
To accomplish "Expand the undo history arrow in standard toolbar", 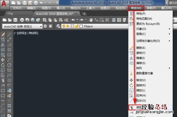I will click(77, 20).
